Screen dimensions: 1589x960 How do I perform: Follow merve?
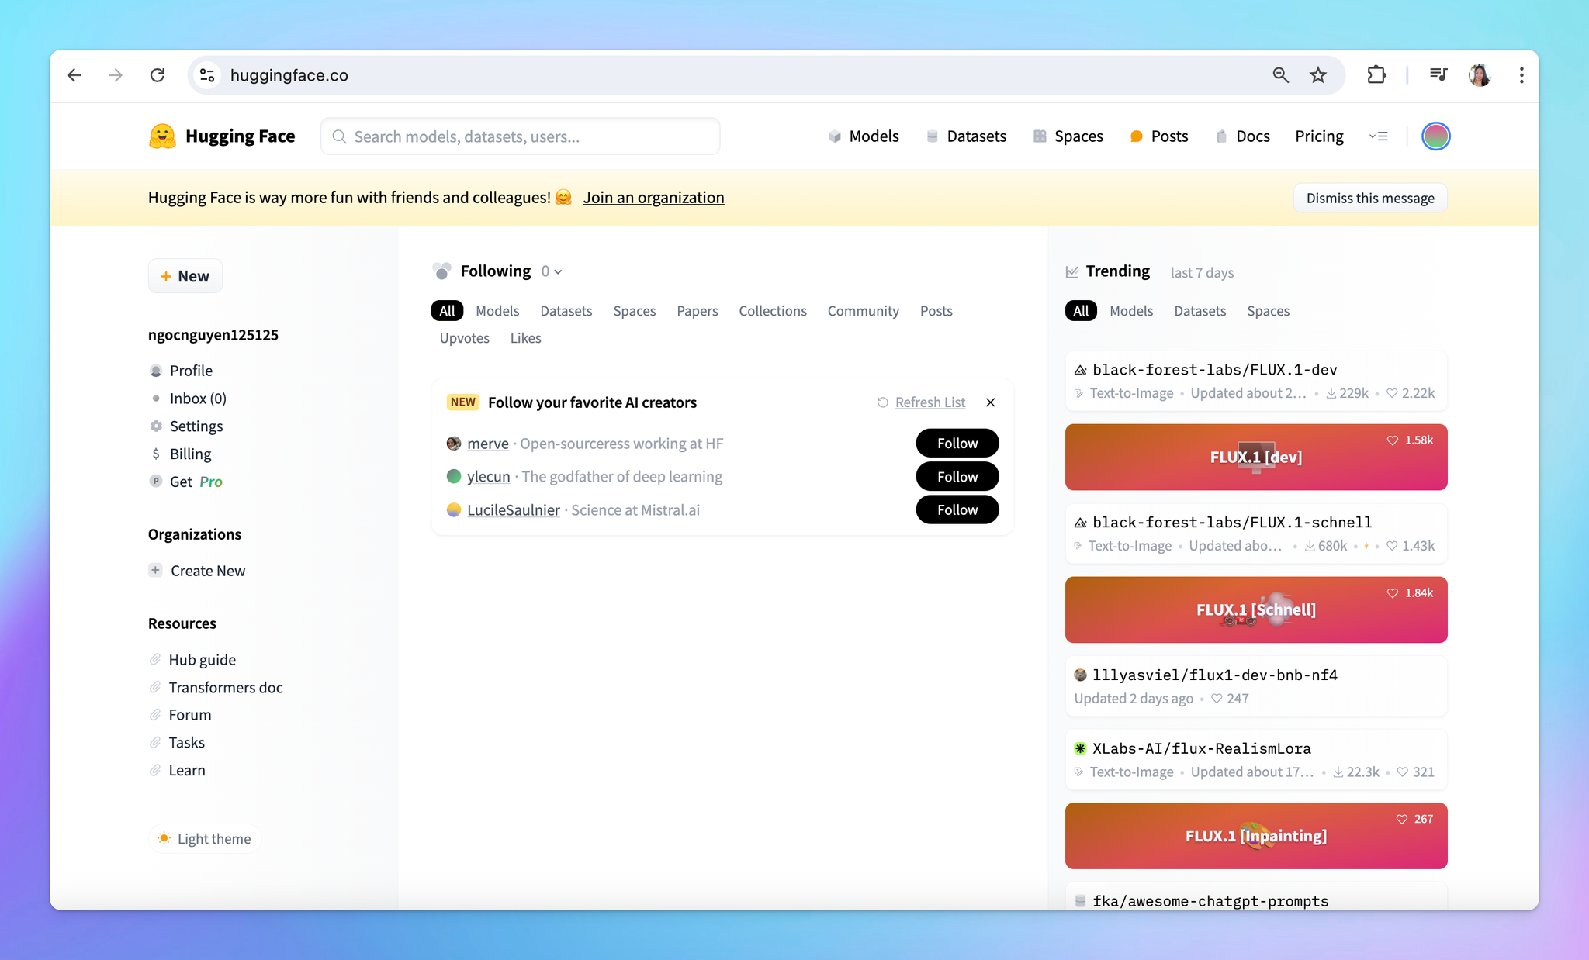pos(957,443)
